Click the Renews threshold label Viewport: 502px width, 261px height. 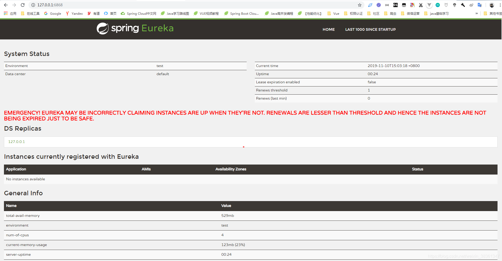tap(272, 90)
